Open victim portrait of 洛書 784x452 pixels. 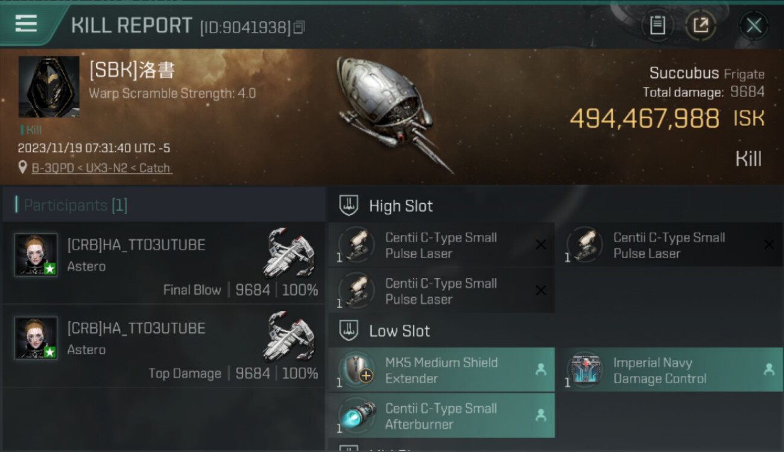tap(49, 86)
